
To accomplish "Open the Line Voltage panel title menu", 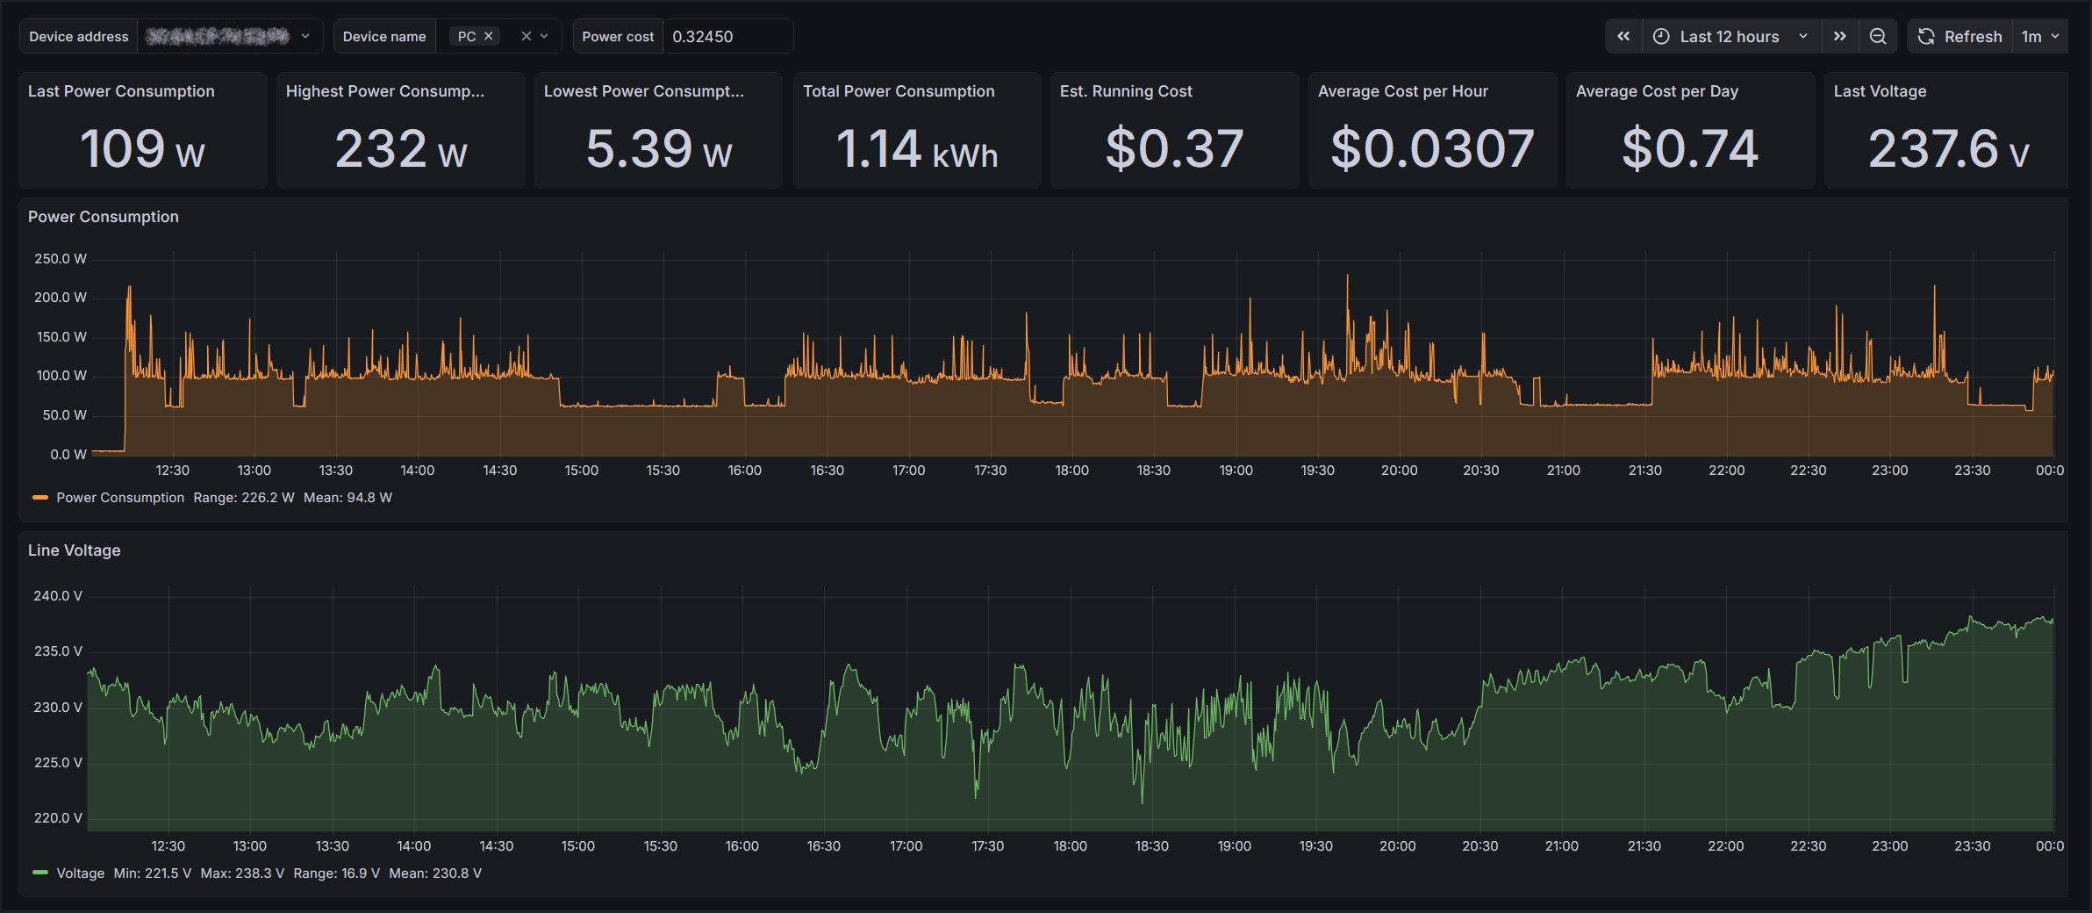I will point(75,550).
